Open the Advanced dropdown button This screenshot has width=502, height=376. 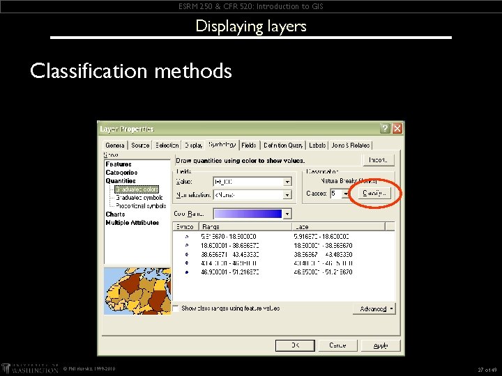374,309
